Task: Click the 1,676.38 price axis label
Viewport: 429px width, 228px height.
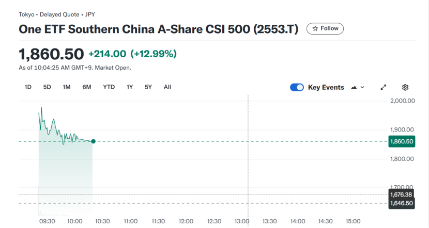Action: coord(401,194)
